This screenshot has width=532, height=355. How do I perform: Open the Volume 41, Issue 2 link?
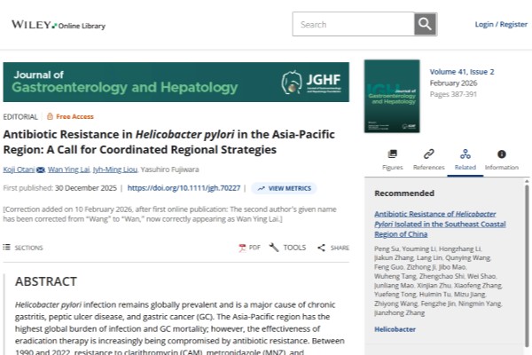462,71
